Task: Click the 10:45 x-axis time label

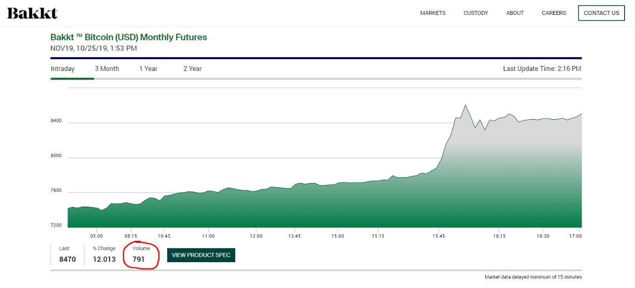Action: tap(164, 236)
